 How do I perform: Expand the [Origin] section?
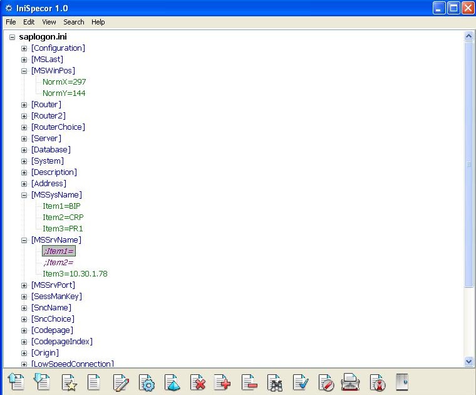24,354
